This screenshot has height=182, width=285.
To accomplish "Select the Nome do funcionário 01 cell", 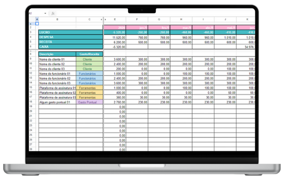I will pyautogui.click(x=57, y=74).
